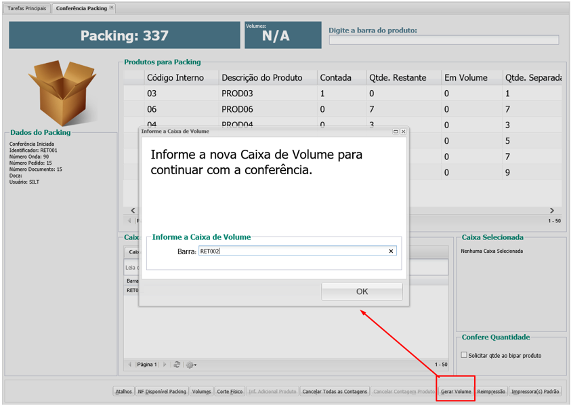Click the Número Onda: 90 line
Screen dimensions: 571x408
click(x=28, y=157)
